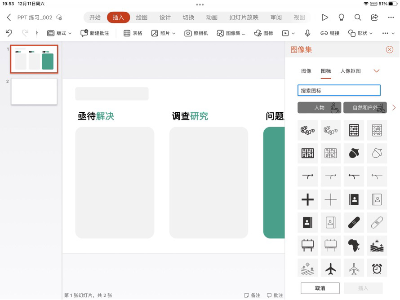
Task: Select the alarm clock icon
Action: coord(377,269)
